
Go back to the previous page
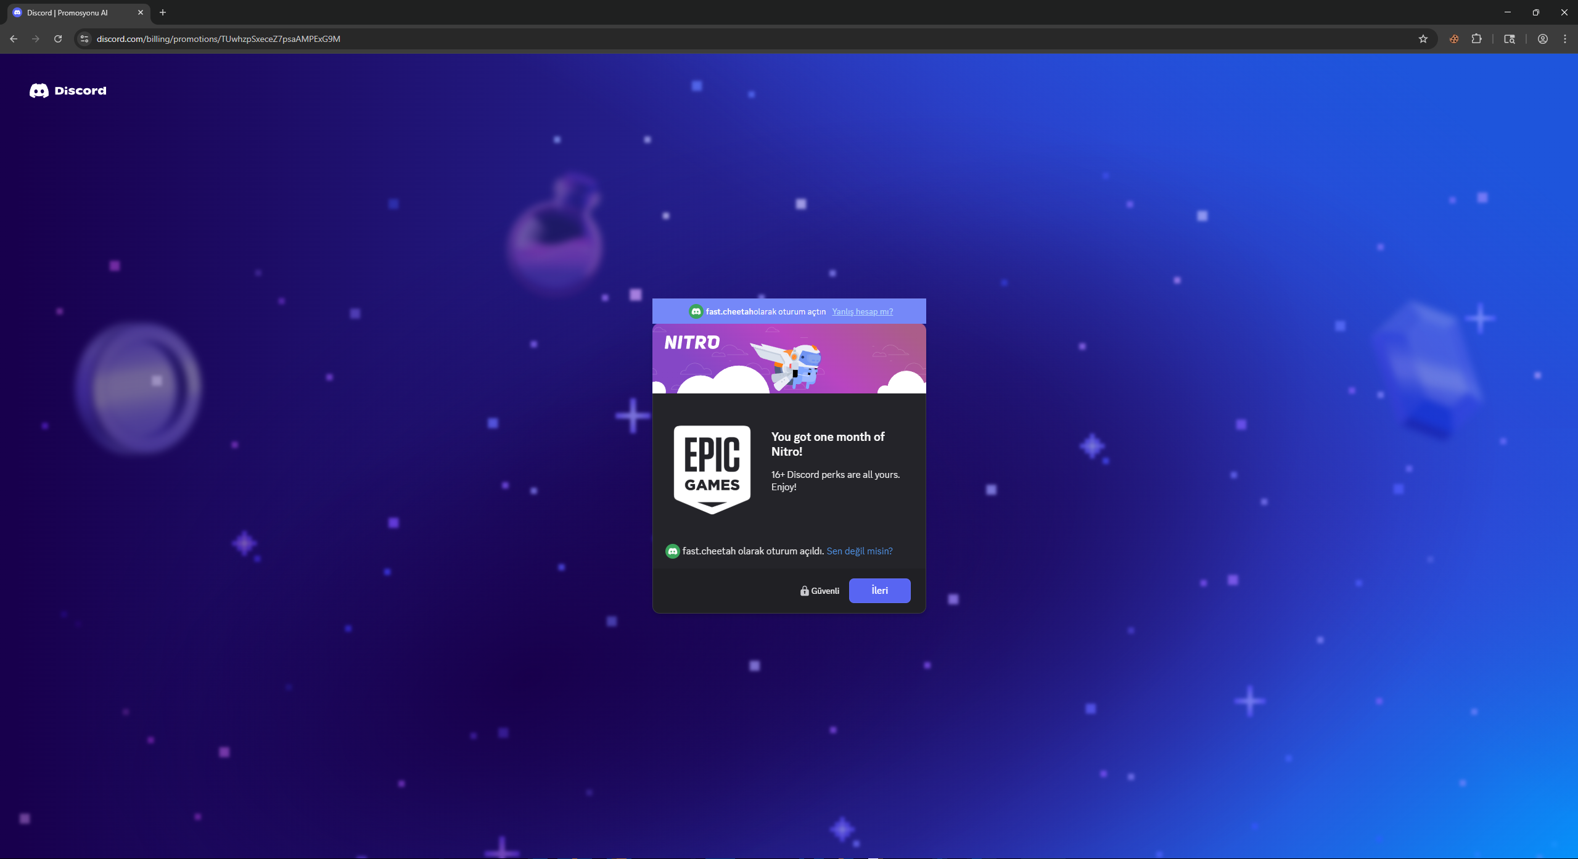coord(14,39)
